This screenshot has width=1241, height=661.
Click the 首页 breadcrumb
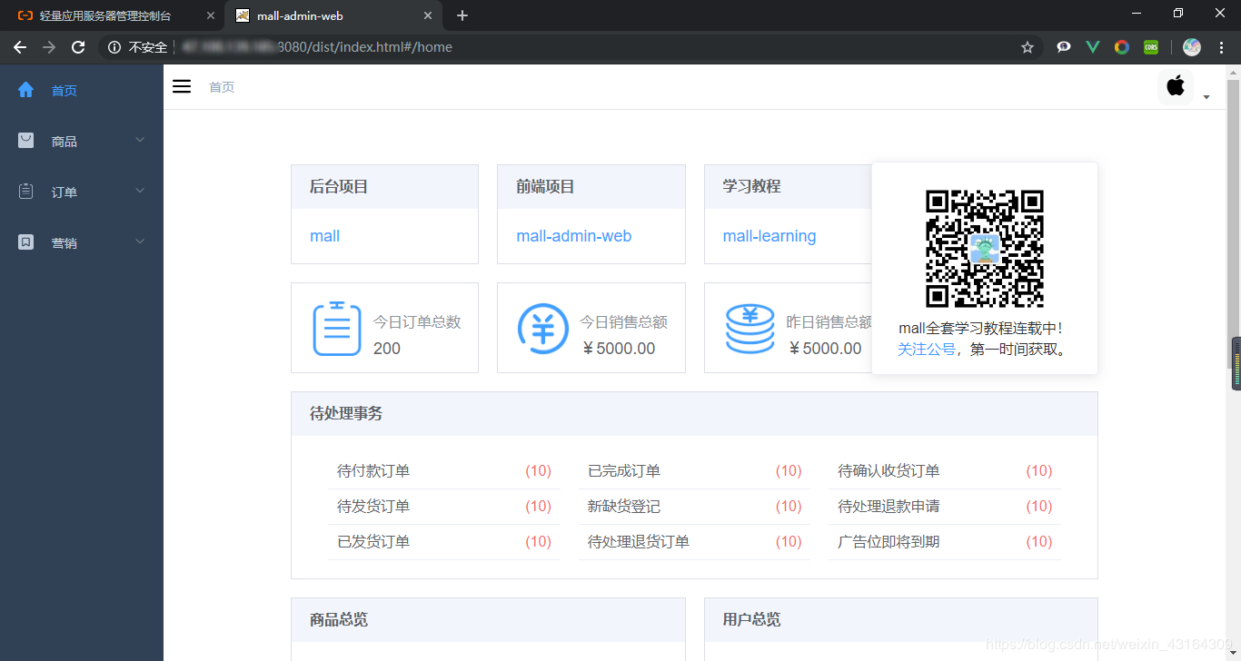pyautogui.click(x=222, y=87)
